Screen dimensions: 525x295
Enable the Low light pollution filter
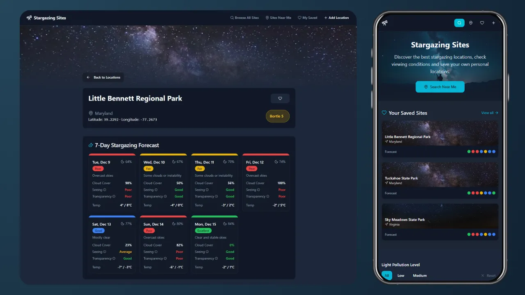401,275
